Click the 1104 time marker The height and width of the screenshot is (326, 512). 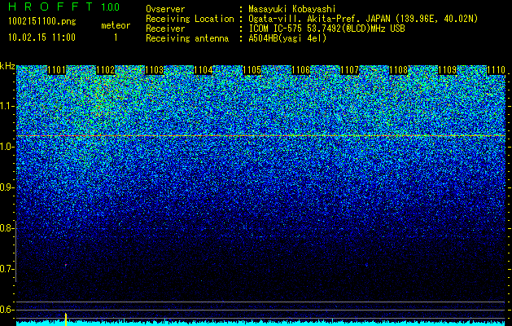[x=203, y=70]
